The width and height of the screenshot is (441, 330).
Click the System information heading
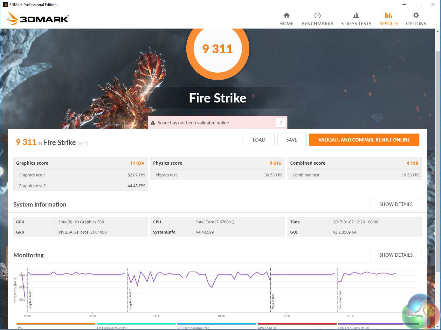pyautogui.click(x=40, y=205)
